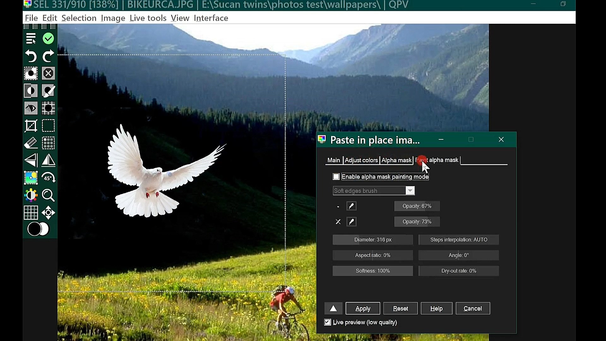The width and height of the screenshot is (606, 341).
Task: Click the green checkmark confirm icon
Action: [x=48, y=39]
